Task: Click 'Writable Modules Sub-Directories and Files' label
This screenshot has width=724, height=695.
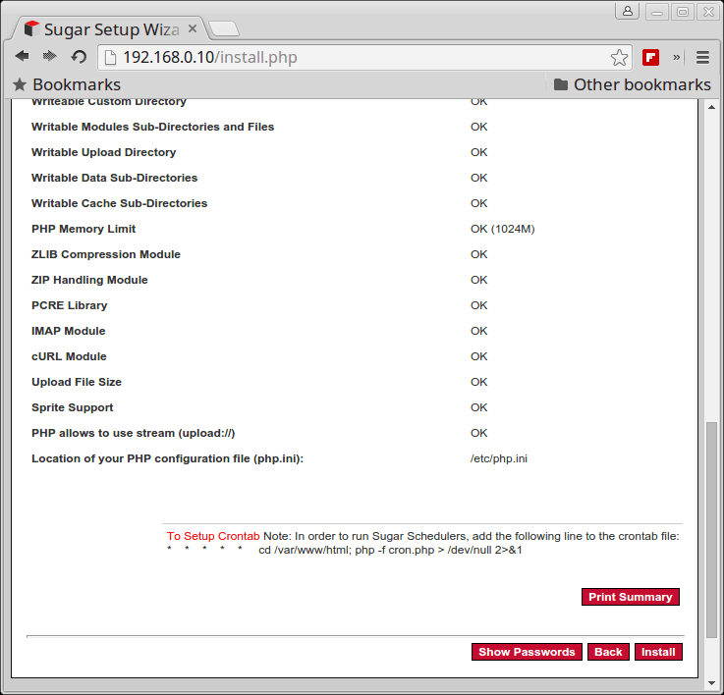Action: click(152, 127)
